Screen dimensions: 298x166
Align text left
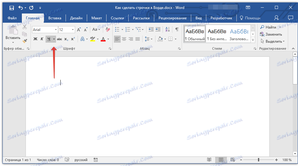pyautogui.click(x=117, y=39)
